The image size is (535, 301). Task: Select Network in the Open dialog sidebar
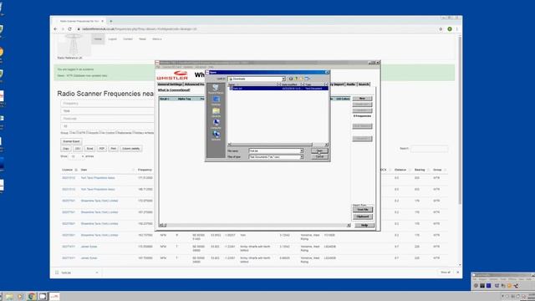[216, 135]
